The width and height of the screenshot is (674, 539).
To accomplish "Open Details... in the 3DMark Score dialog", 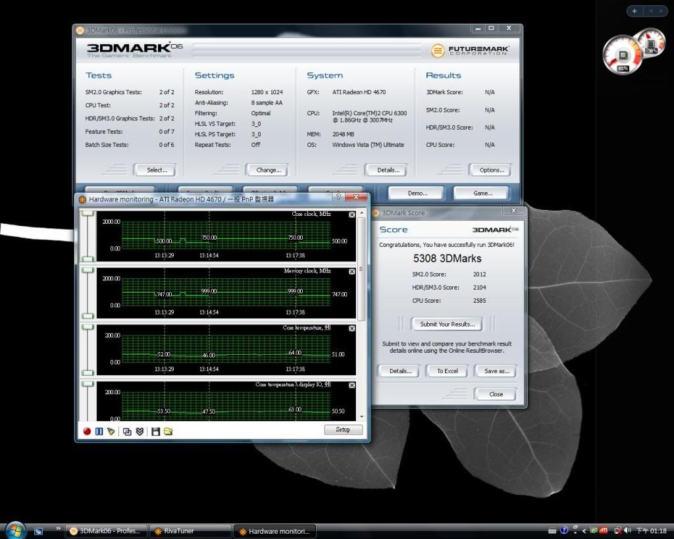I will [x=400, y=371].
